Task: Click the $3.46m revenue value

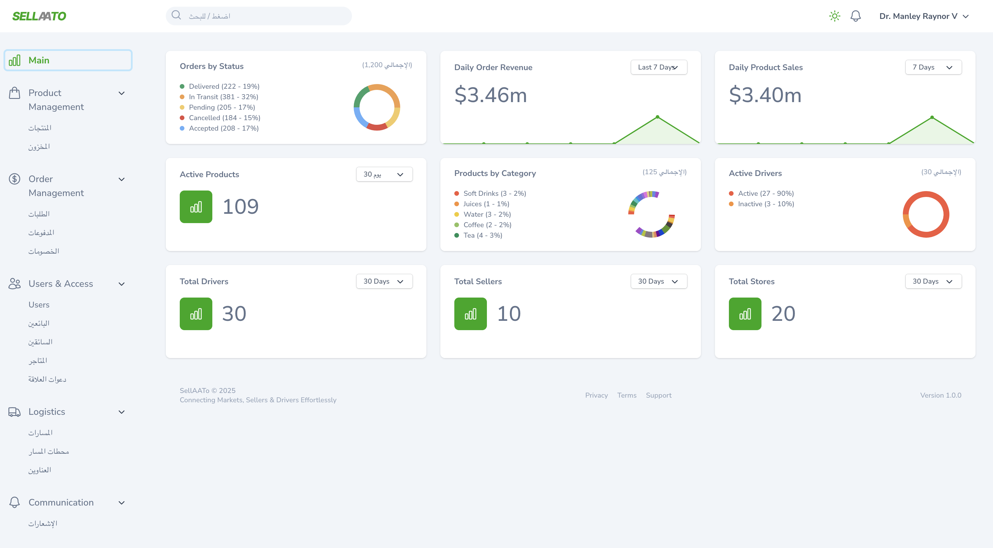Action: 490,95
